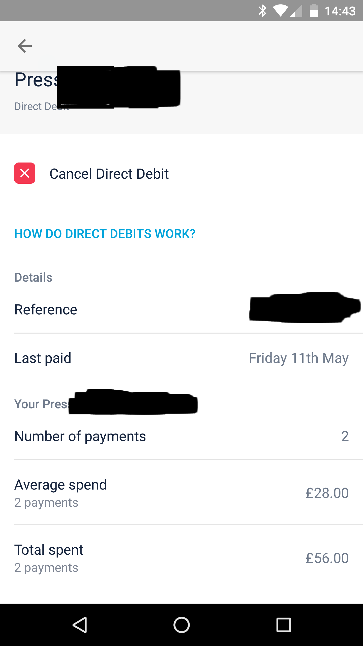
Task: Tap the £56.00 total amount
Action: 327,558
